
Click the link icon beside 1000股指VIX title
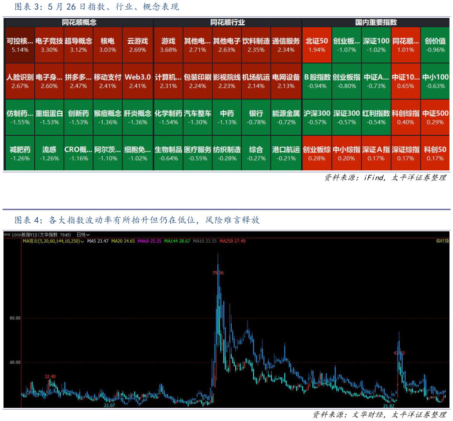[x=7, y=235]
